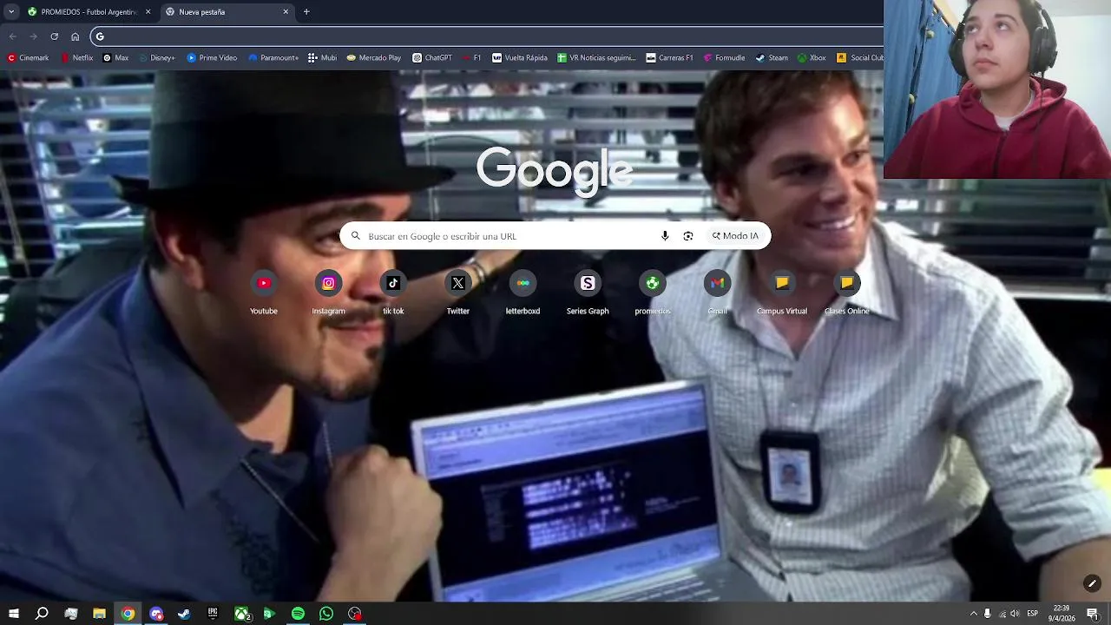The height and width of the screenshot is (625, 1111).
Task: Open the tab search dropdown
Action: point(11,11)
